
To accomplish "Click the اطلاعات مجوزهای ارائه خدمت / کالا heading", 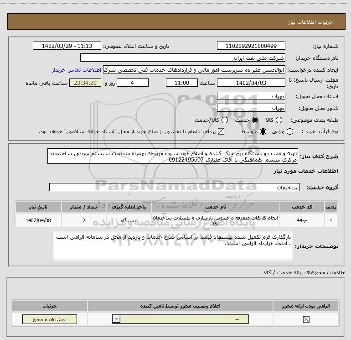I will [x=304, y=272].
